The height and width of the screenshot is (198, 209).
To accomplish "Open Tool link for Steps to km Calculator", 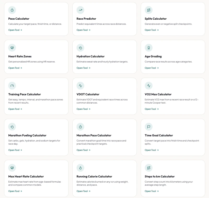I will [152, 191].
